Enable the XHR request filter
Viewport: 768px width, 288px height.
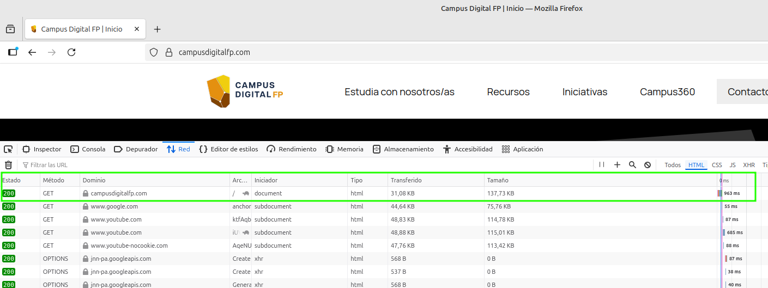click(749, 165)
